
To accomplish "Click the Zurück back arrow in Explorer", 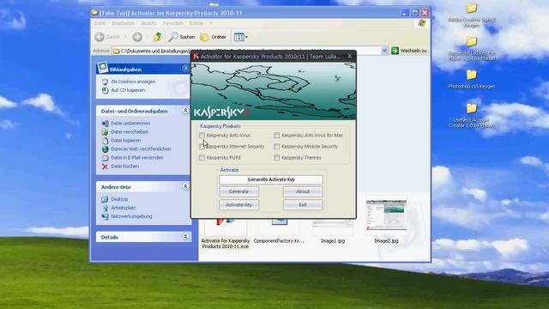I will 100,37.
